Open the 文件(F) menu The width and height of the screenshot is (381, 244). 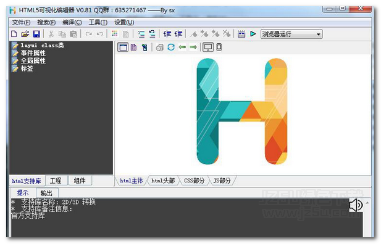(x=21, y=23)
